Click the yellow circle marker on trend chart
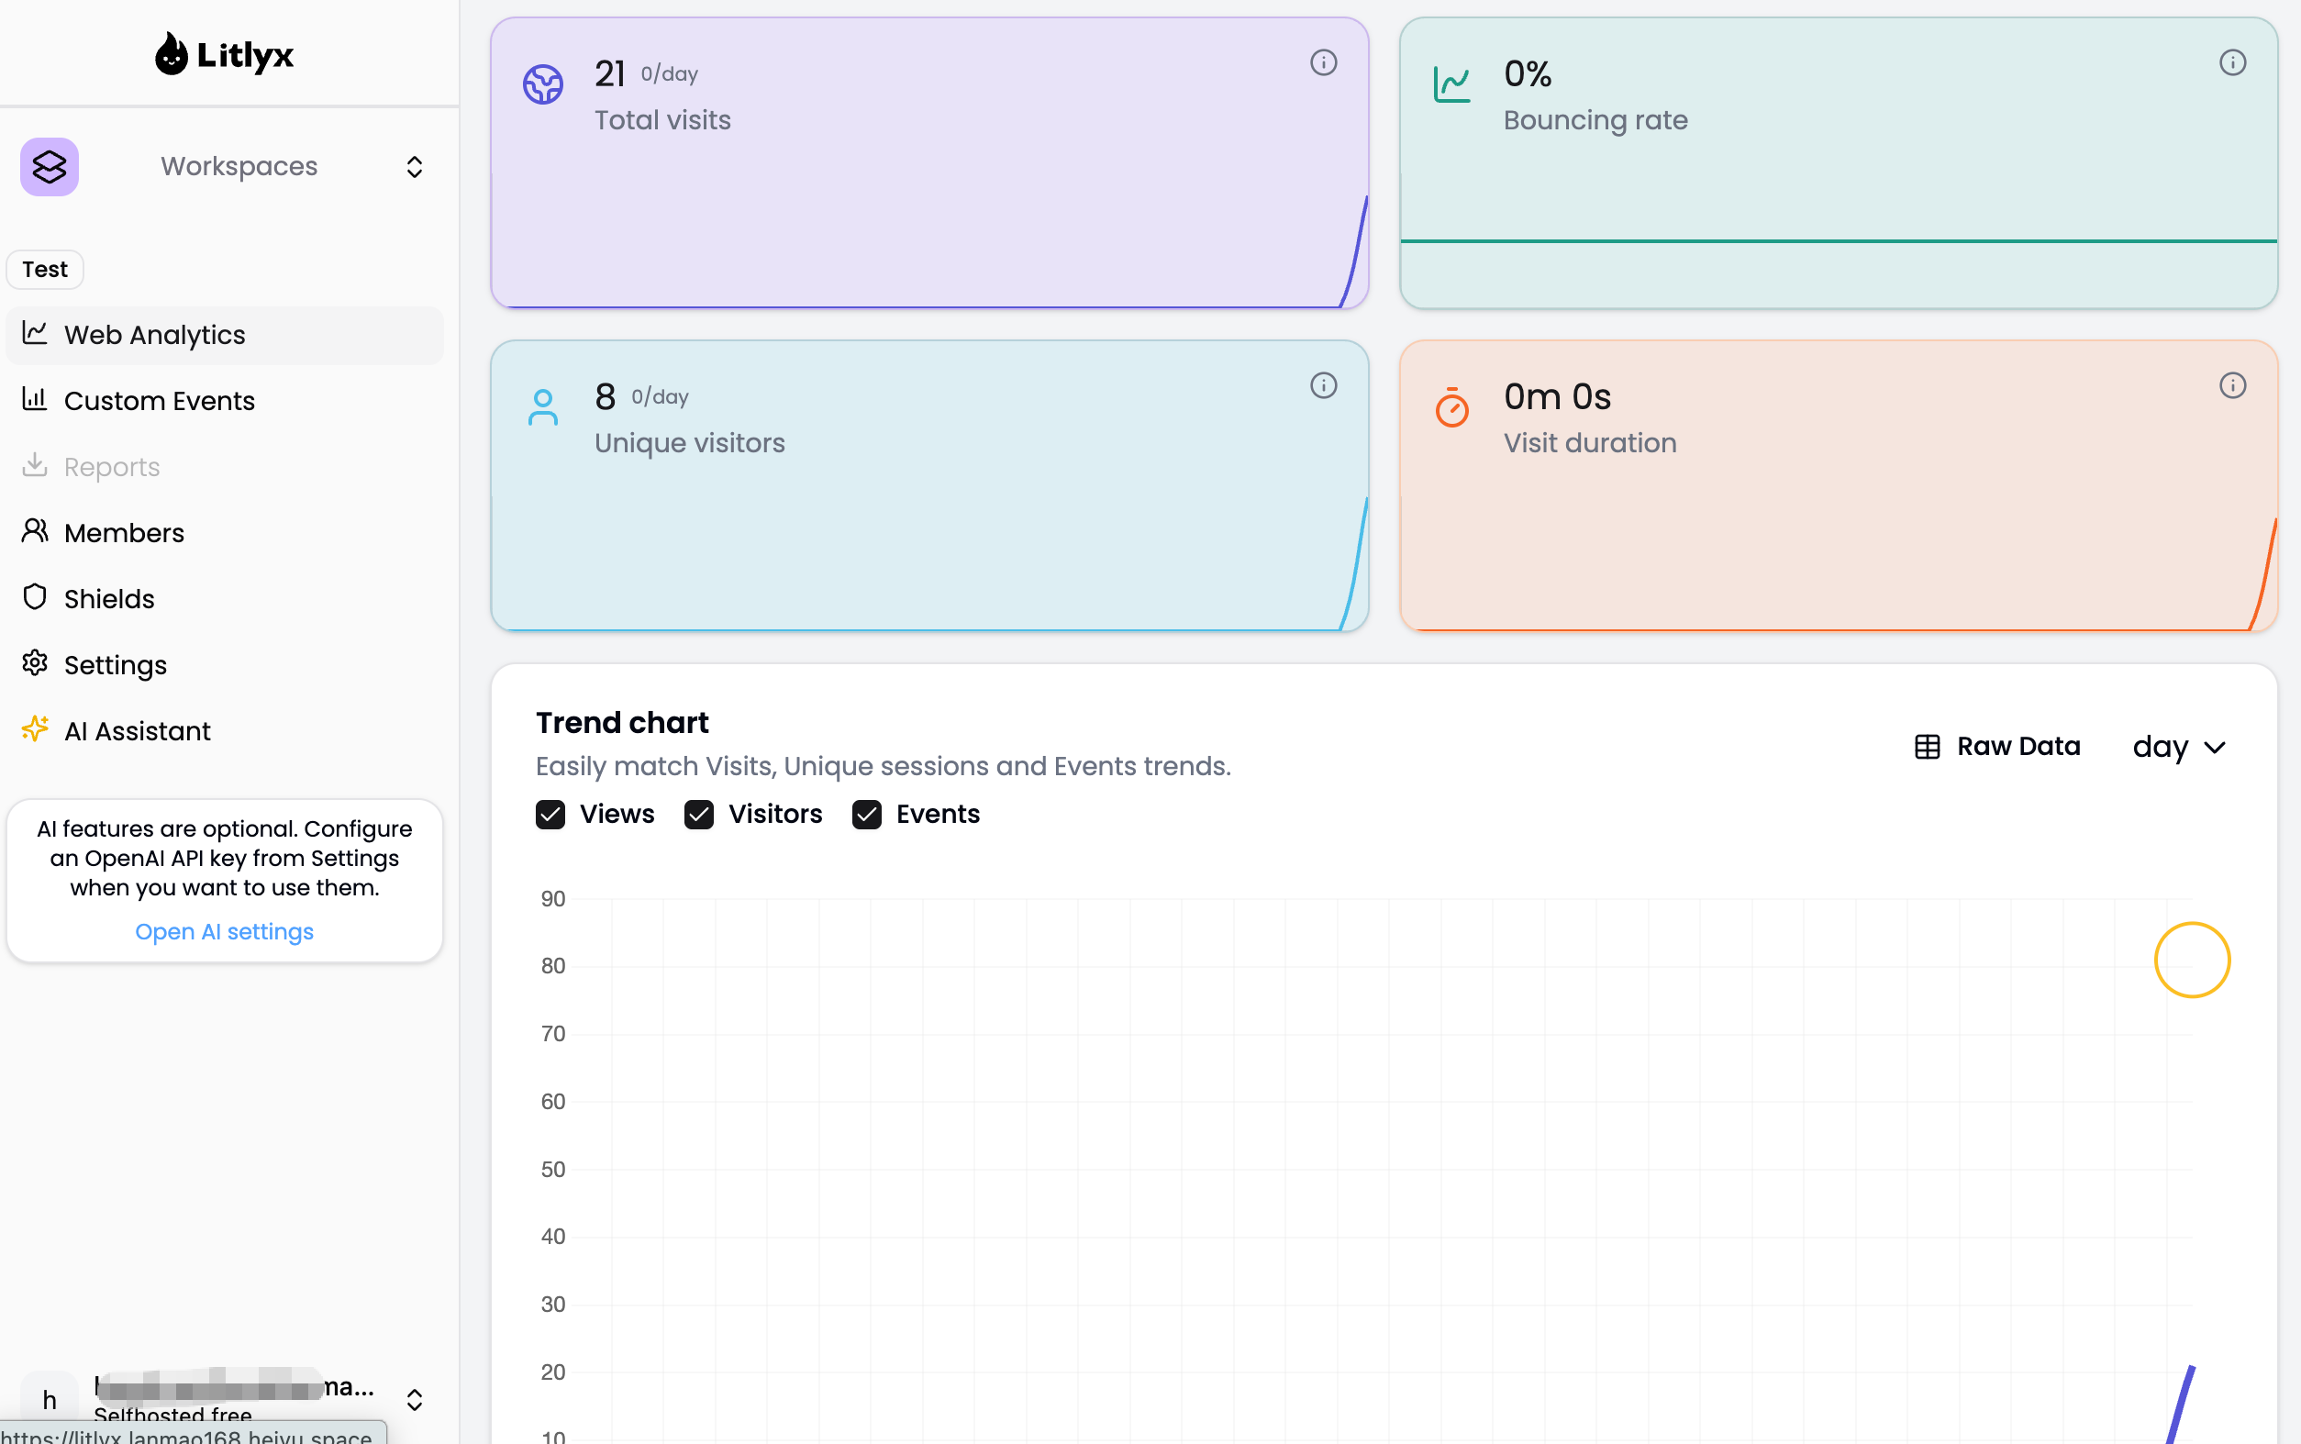Image resolution: width=2301 pixels, height=1444 pixels. (2192, 960)
